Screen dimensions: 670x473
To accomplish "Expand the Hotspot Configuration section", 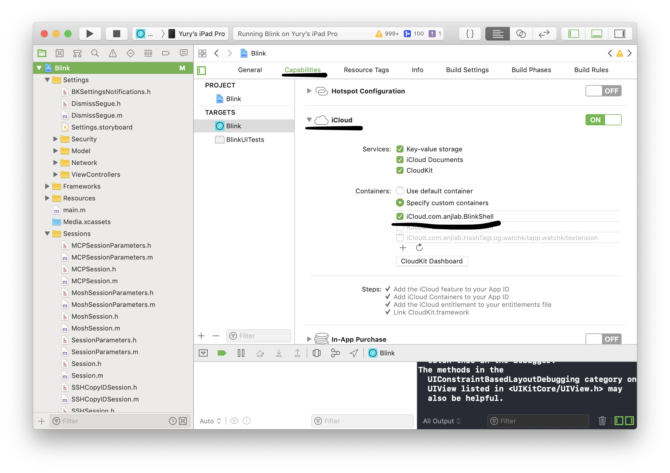I will point(309,91).
